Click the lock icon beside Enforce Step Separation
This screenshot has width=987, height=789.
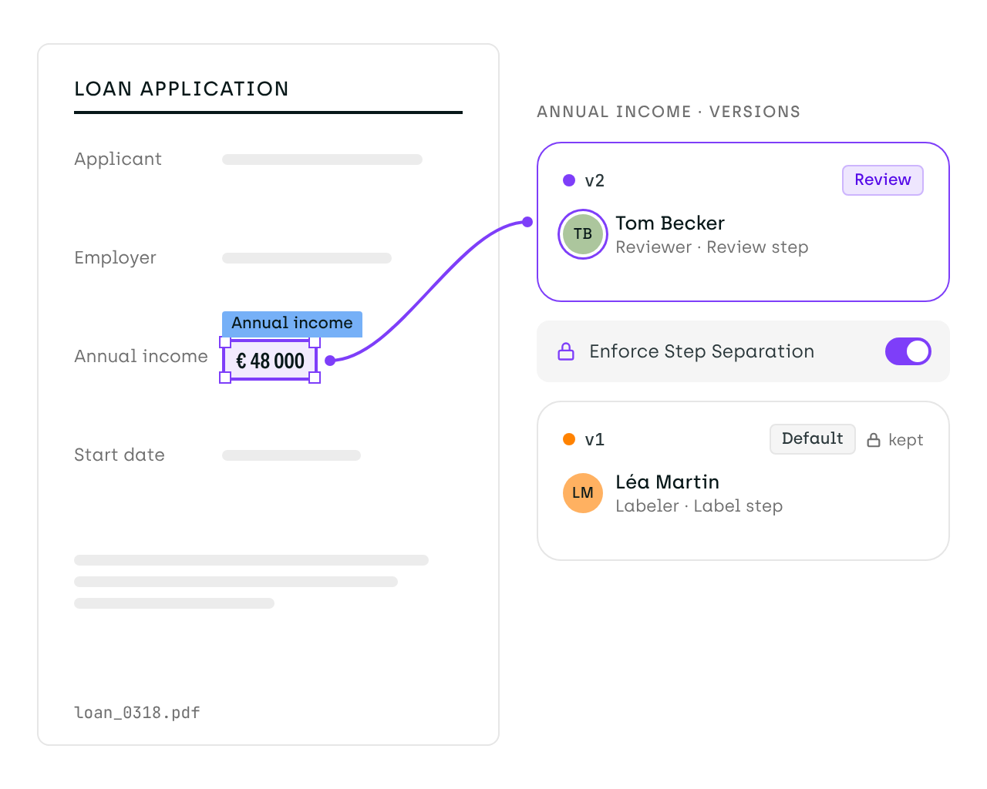(x=566, y=351)
